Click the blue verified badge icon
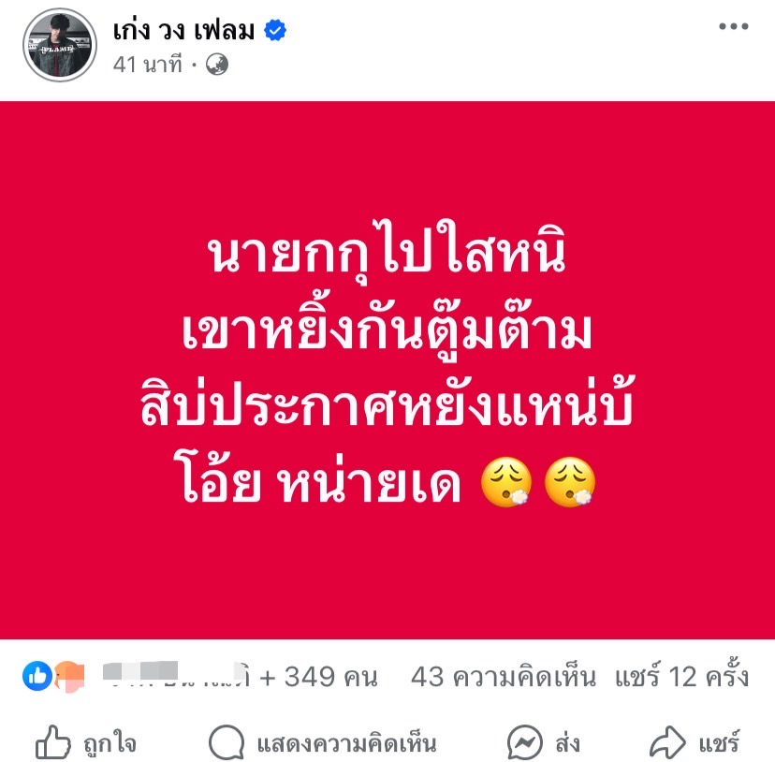Viewport: 775px width, 762px height. pos(275,31)
